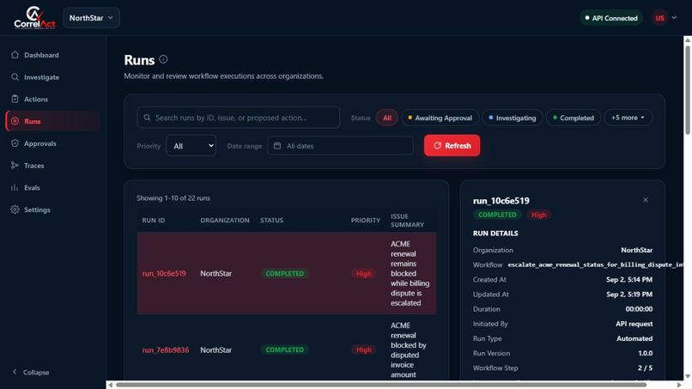
Task: Click the Workflow Step 2 / 5 value
Action: coord(645,368)
